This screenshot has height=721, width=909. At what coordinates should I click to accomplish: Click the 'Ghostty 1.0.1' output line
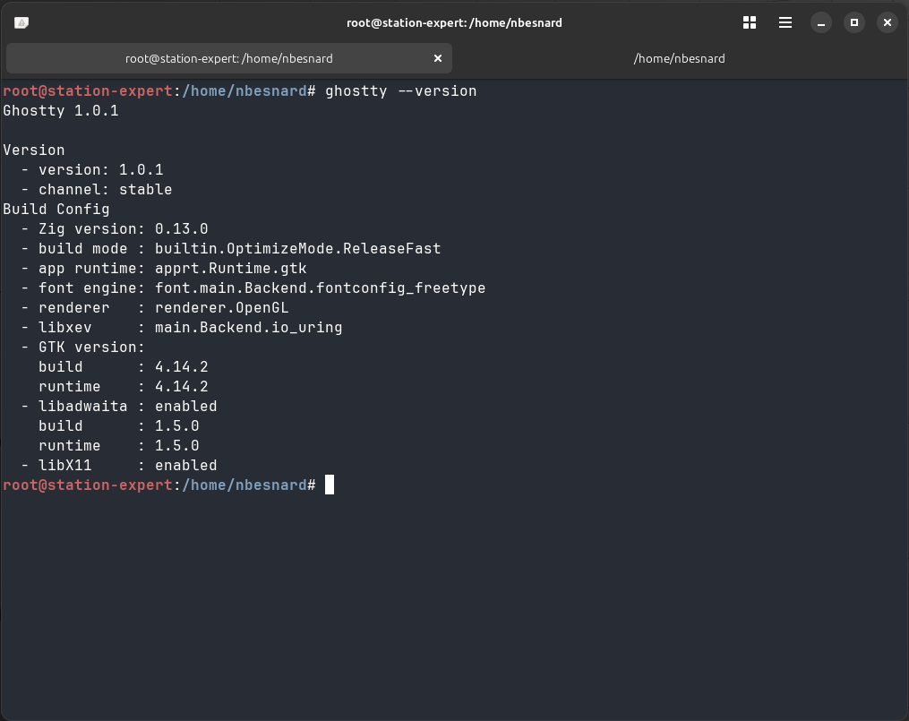(x=61, y=111)
